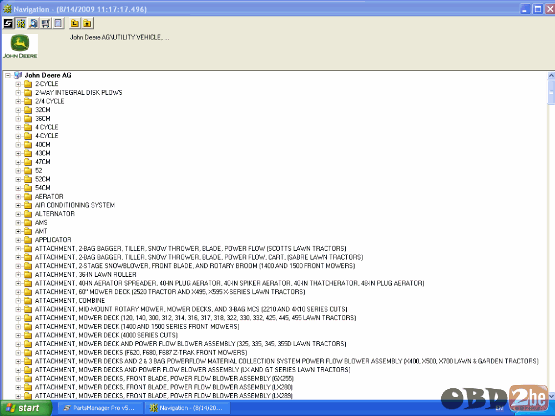Click the folder icon for 32CM
This screenshot has height=416, width=555.
click(28, 110)
